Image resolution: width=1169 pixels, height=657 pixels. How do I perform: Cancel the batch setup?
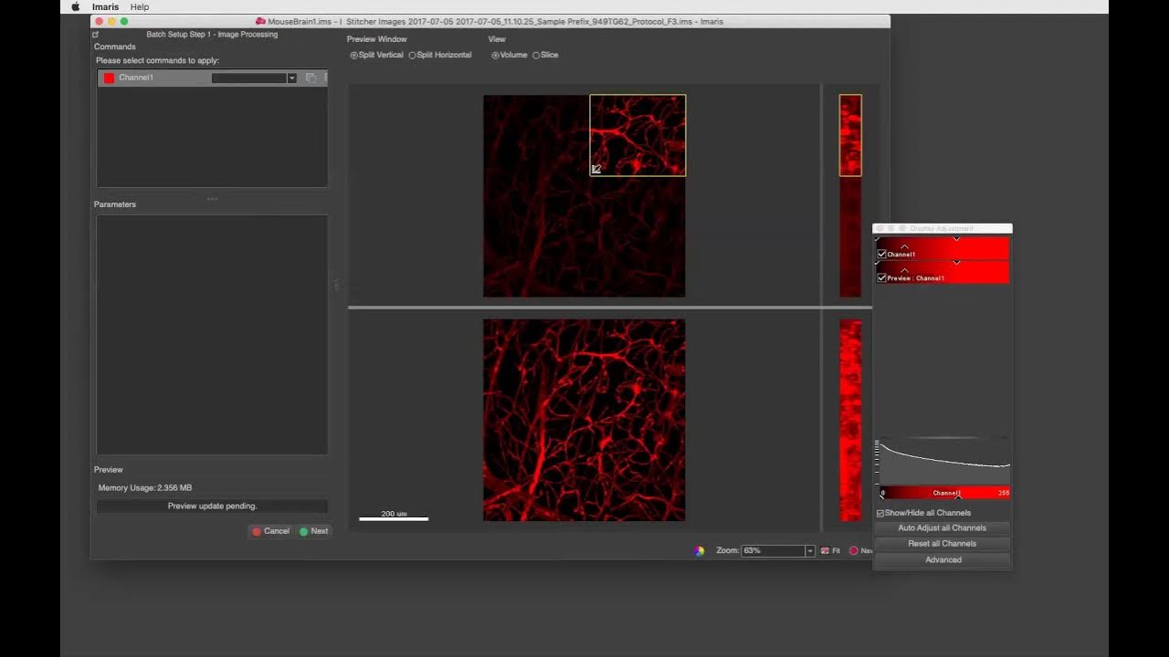point(271,531)
